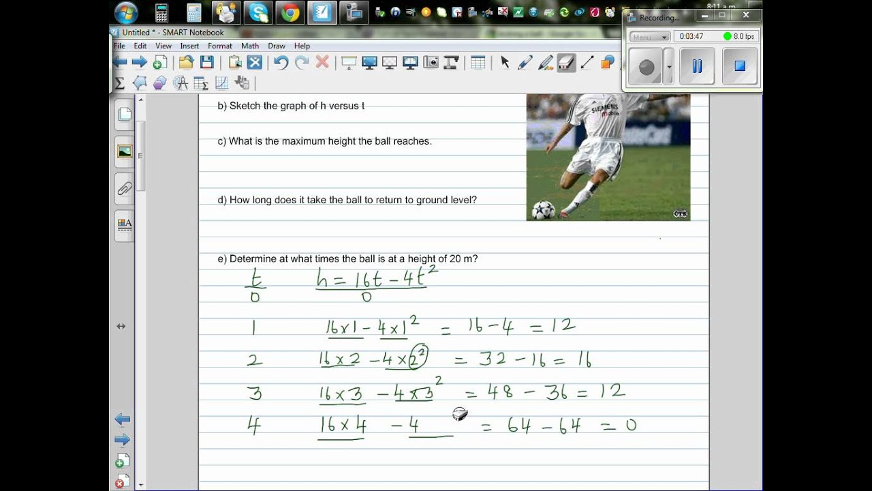Image resolution: width=872 pixels, height=491 pixels.
Task: Open the Attachments paperclip side tab
Action: [124, 188]
